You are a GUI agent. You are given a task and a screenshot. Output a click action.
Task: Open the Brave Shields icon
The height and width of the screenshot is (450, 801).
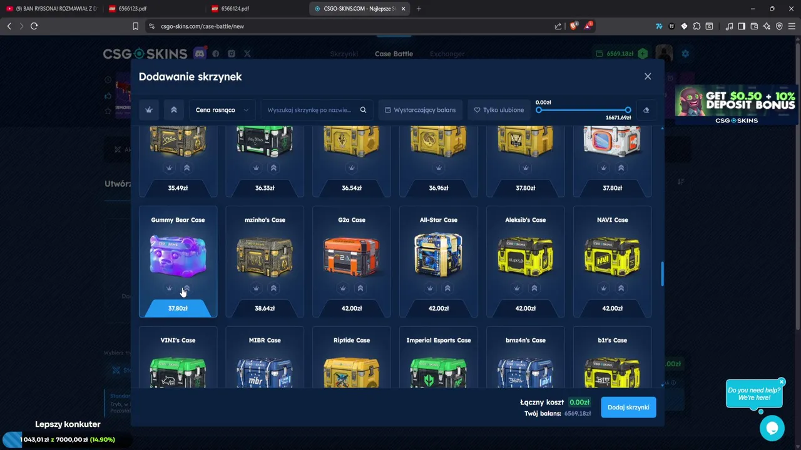tap(573, 26)
